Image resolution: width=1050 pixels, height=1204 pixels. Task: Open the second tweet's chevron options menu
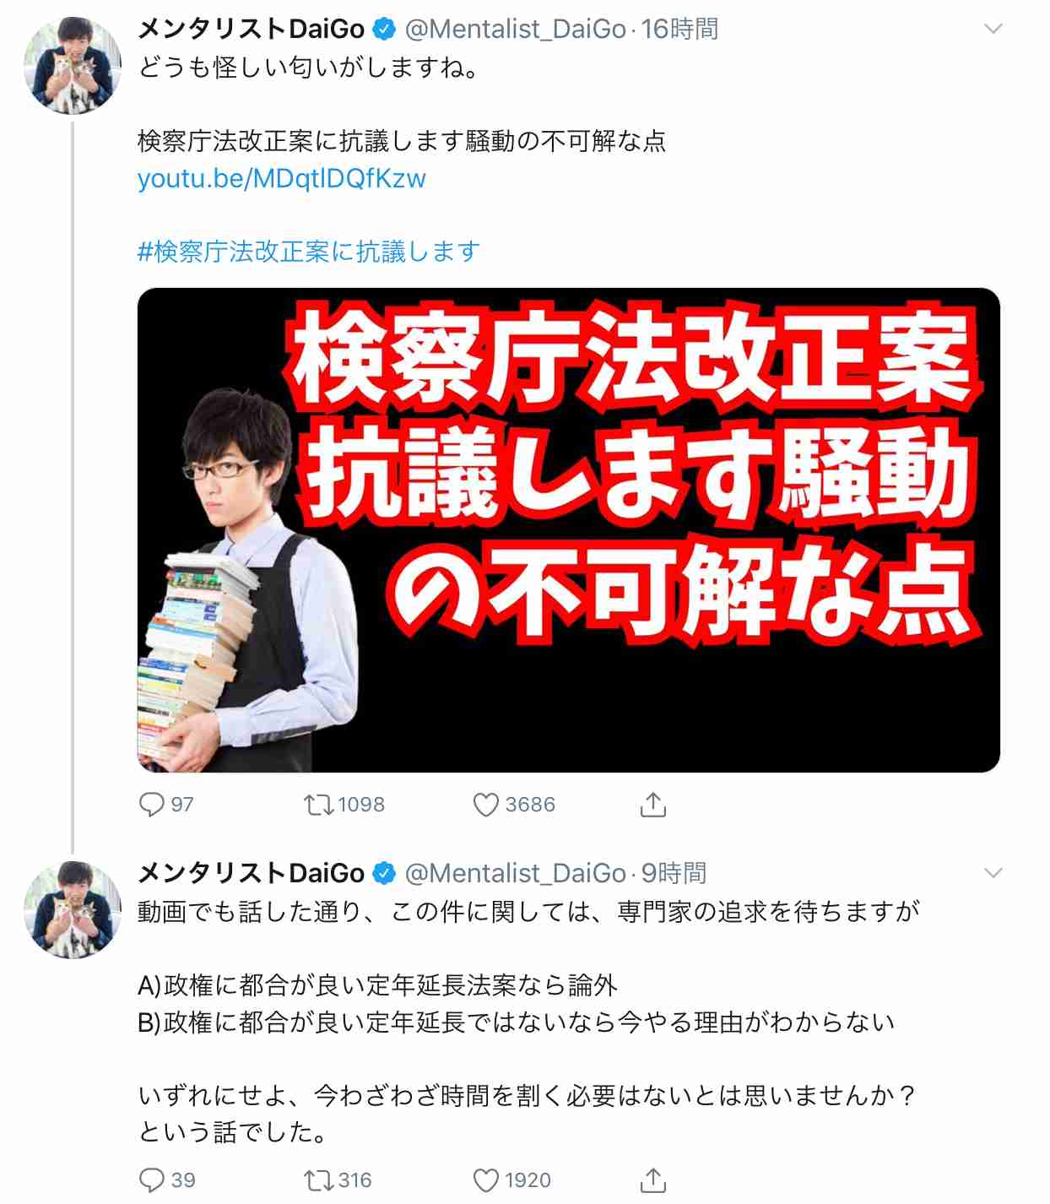tap(993, 873)
